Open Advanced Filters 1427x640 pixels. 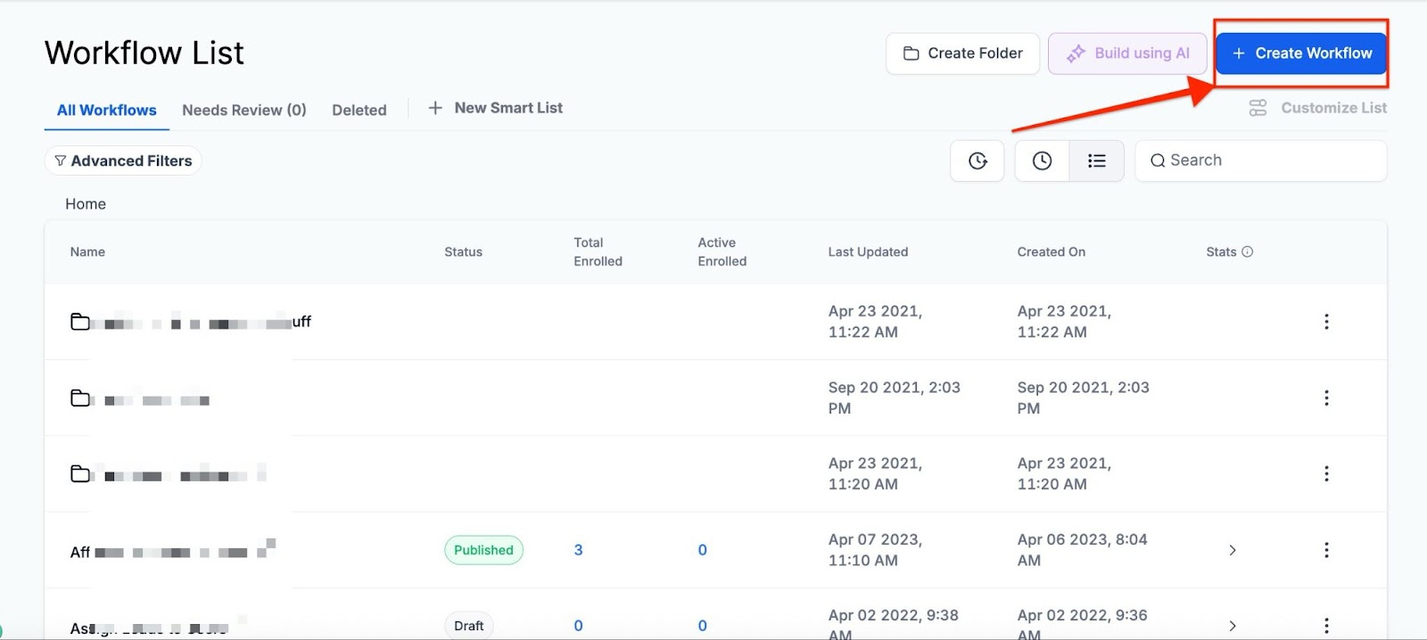(123, 160)
